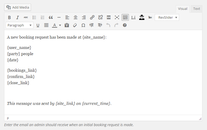The image size is (207, 130).
Task: Click the Add Media button
Action: [x=18, y=8]
